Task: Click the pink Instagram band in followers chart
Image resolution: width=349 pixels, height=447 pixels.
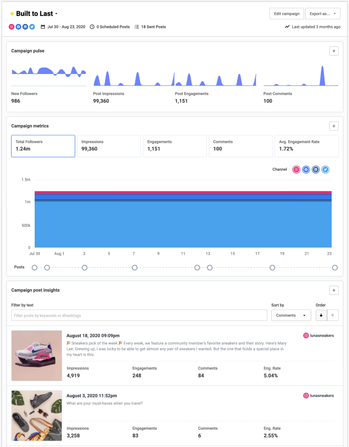Action: [x=183, y=193]
